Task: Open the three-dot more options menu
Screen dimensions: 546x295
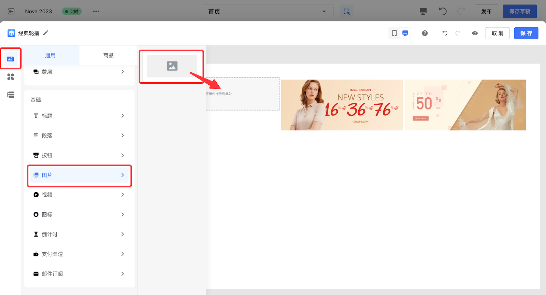Action: 96,11
